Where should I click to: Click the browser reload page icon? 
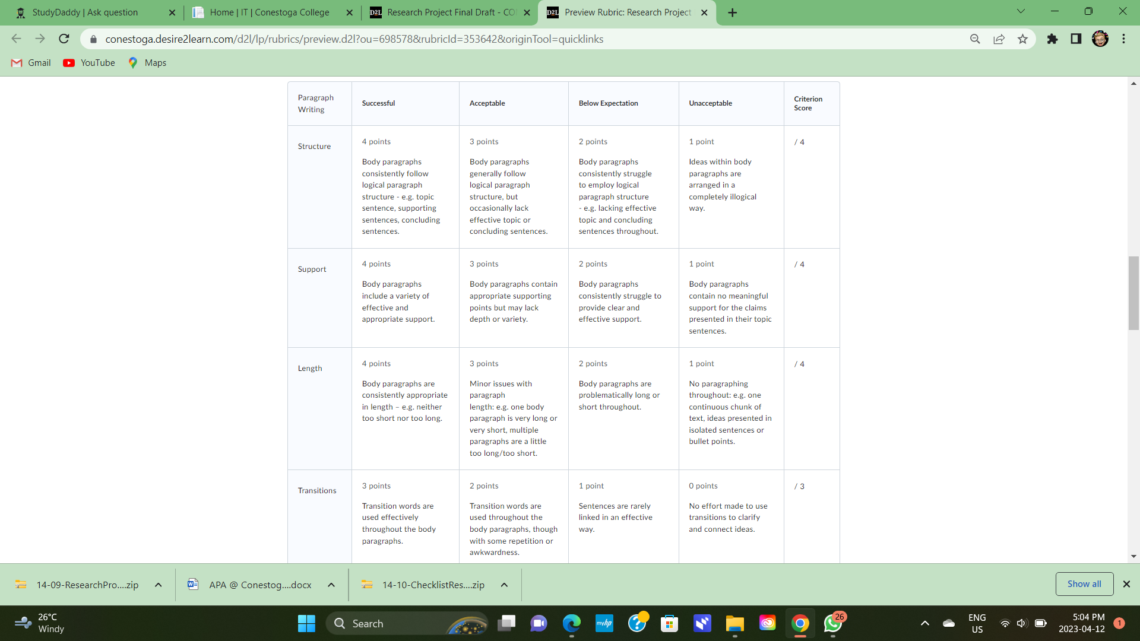[64, 39]
